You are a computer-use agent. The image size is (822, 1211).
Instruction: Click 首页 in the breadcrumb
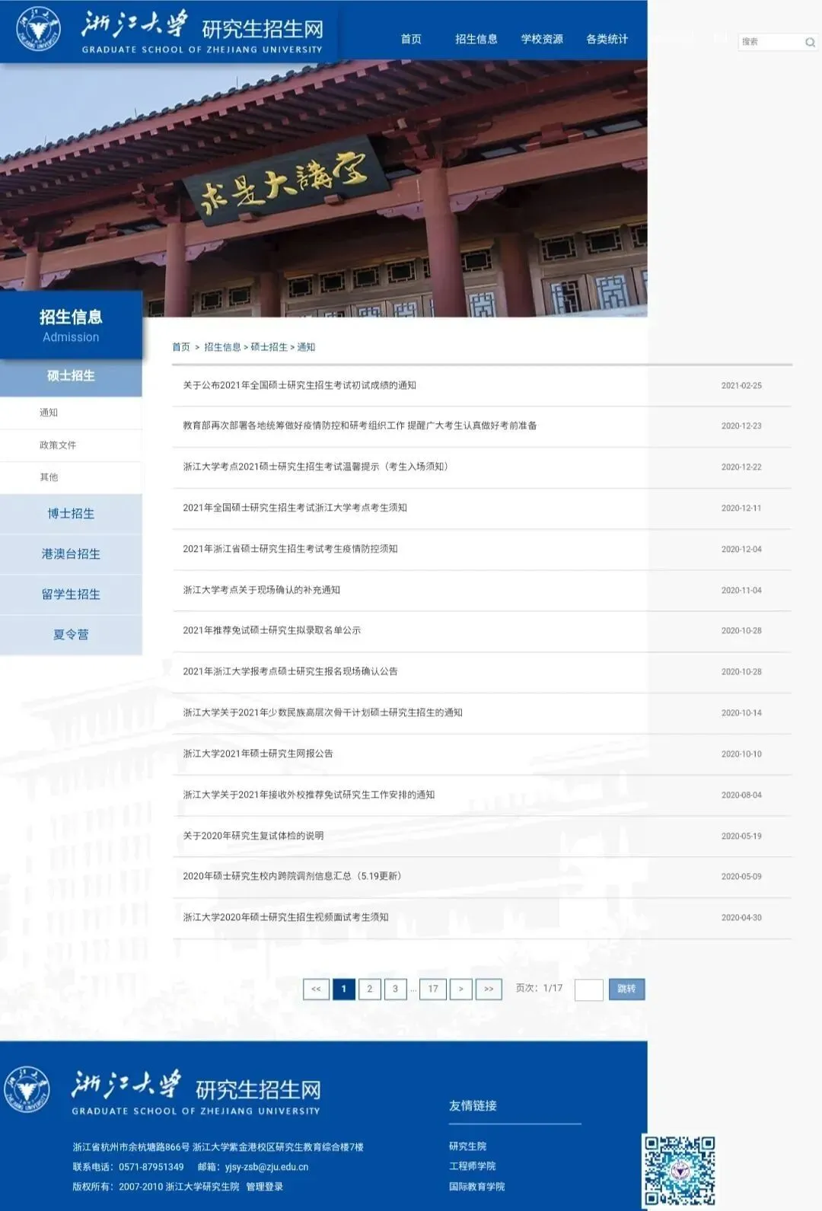coord(181,347)
